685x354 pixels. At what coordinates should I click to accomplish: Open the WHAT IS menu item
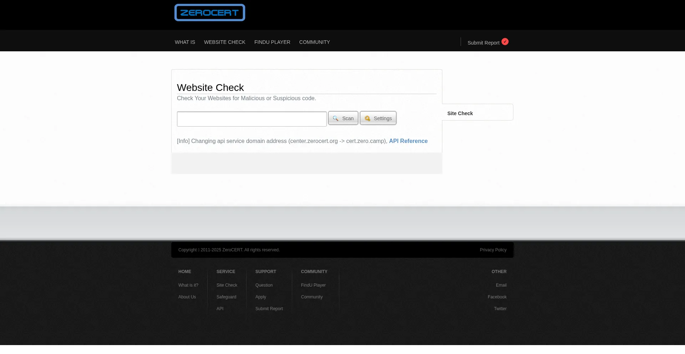coord(185,42)
